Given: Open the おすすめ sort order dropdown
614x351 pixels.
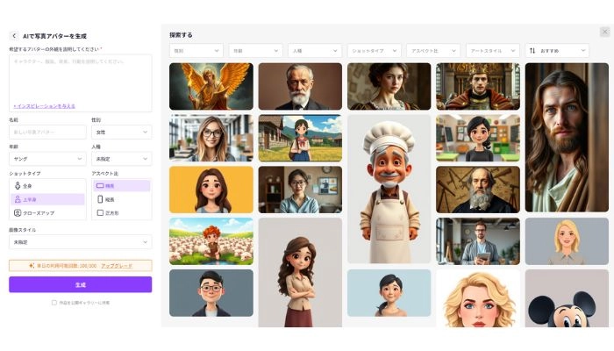Looking at the screenshot, I should pyautogui.click(x=557, y=51).
